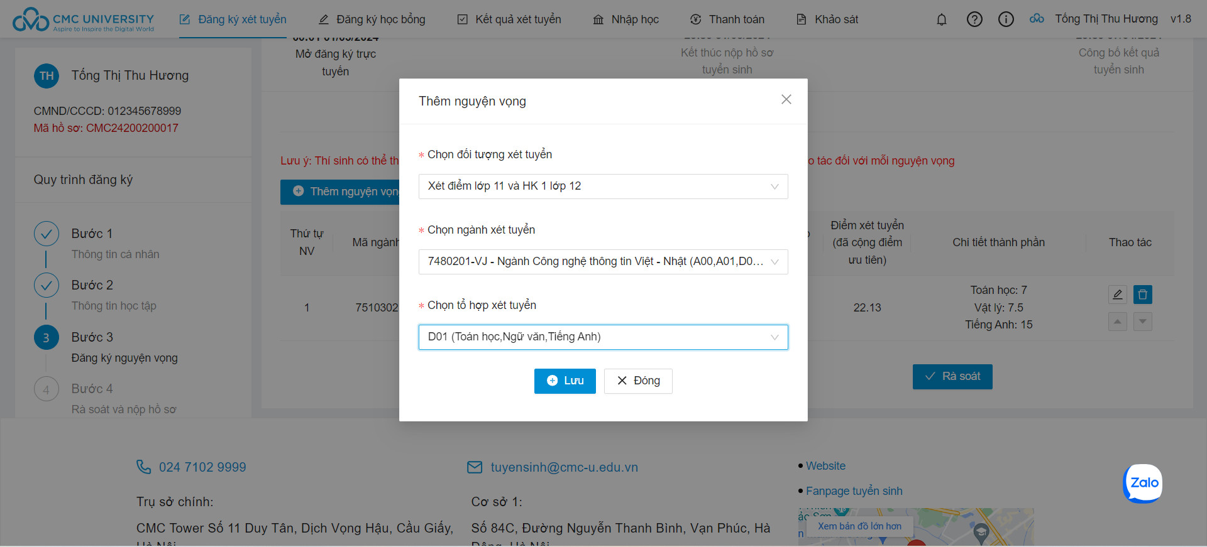Click user name Tống Thị Thu Hương in header
Viewport: 1207px width, 547px height.
click(1106, 19)
